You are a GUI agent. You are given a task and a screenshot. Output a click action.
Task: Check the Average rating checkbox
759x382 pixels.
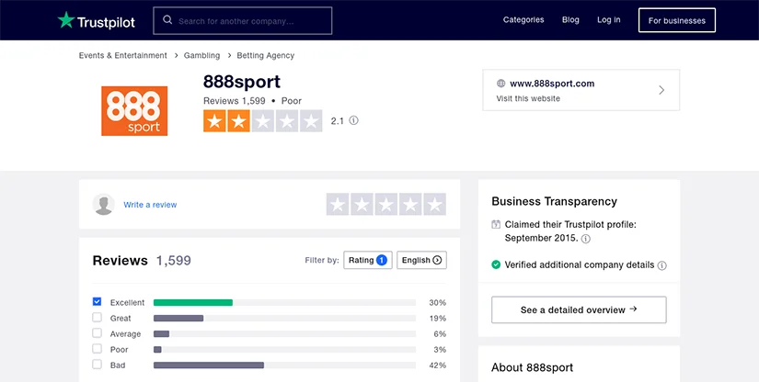97,333
